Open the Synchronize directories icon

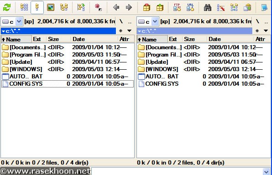[x=234, y=7]
